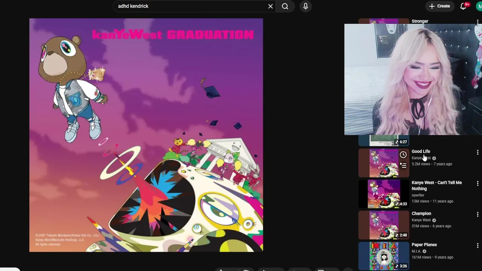Image resolution: width=482 pixels, height=271 pixels.
Task: Open channel 'oper8er'
Action: pyautogui.click(x=418, y=195)
